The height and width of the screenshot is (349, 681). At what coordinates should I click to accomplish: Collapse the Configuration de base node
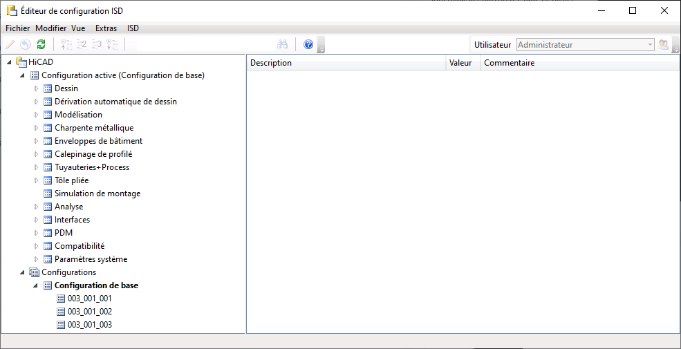[36, 285]
